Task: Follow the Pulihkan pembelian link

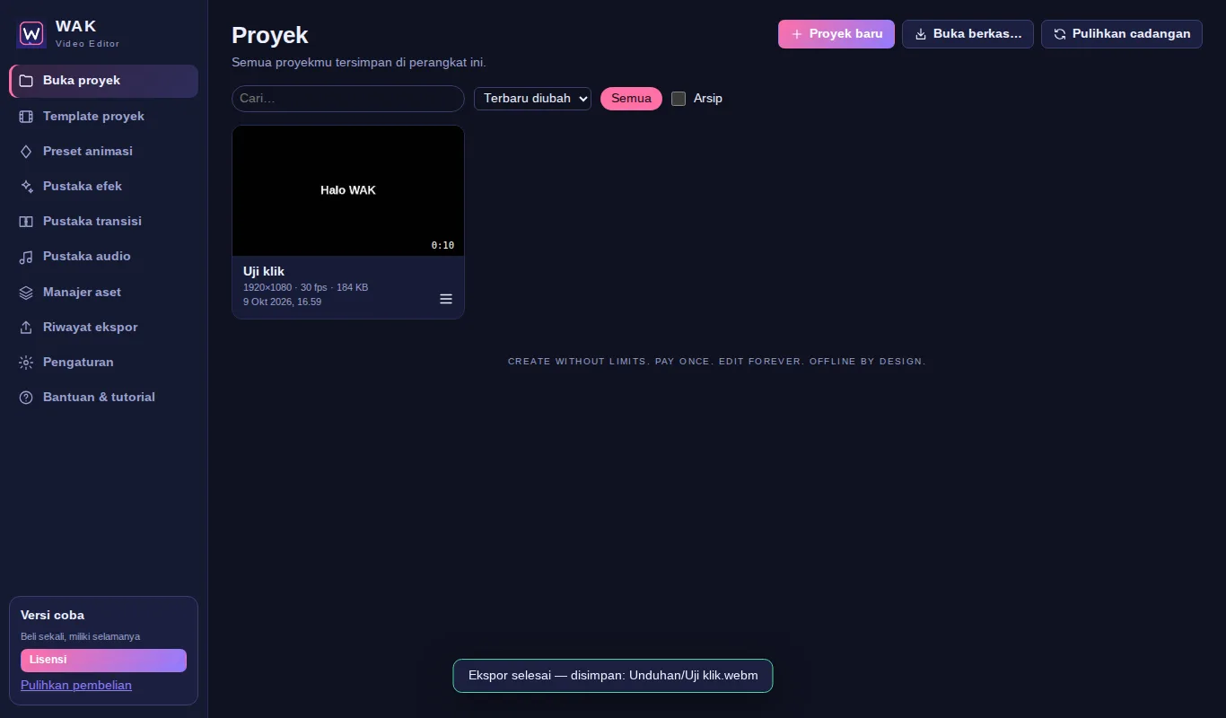Action: click(76, 686)
